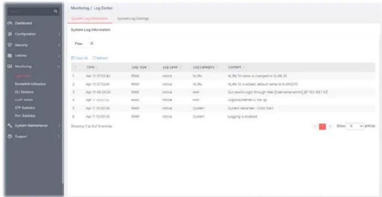Sort by Content column header
This screenshot has height=197, width=382.
pyautogui.click(x=234, y=67)
